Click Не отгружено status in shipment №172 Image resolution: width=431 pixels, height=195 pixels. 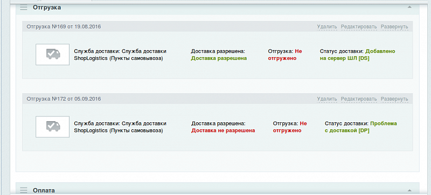pyautogui.click(x=290, y=127)
